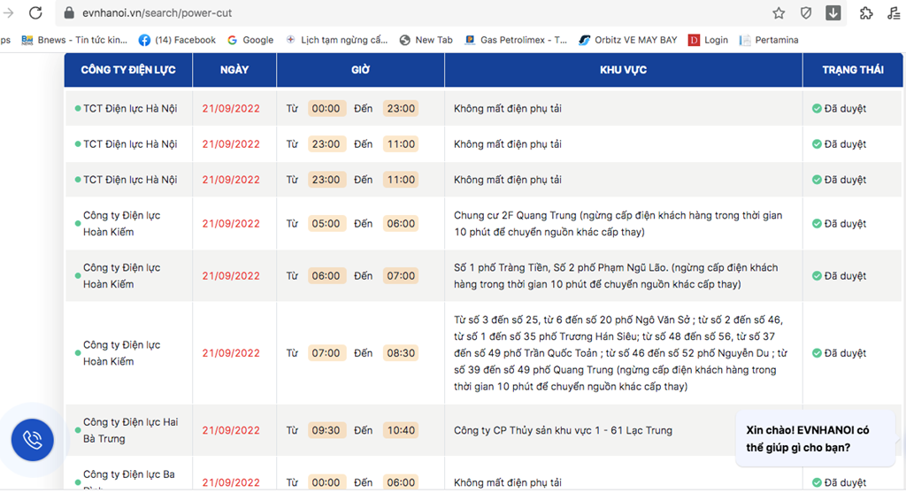The image size is (906, 493).
Task: Open the Gas Petrolimex bookmark
Action: pos(516,40)
